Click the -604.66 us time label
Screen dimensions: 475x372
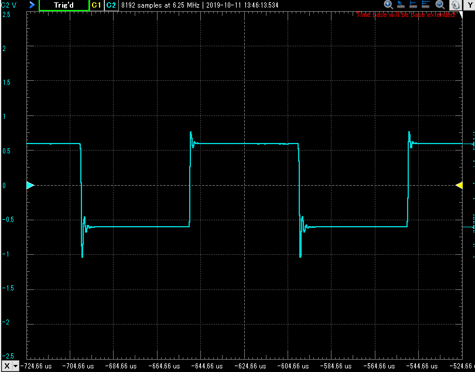coord(293,366)
